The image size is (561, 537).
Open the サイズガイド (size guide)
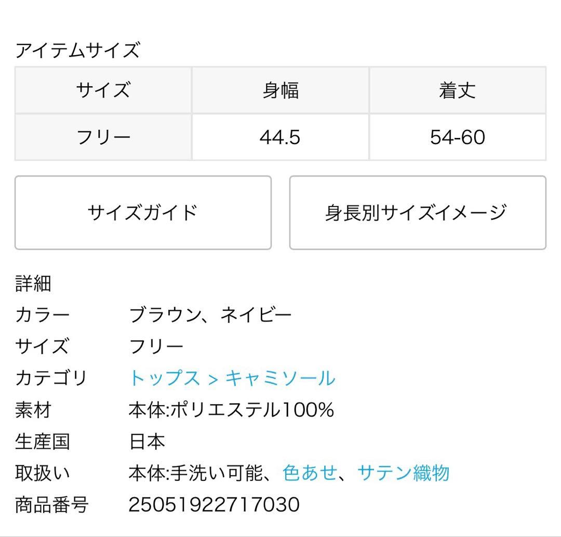(x=143, y=212)
